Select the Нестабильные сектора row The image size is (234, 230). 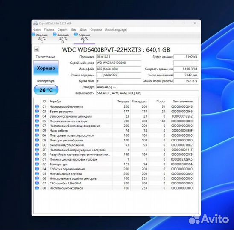pyautogui.click(x=114, y=174)
